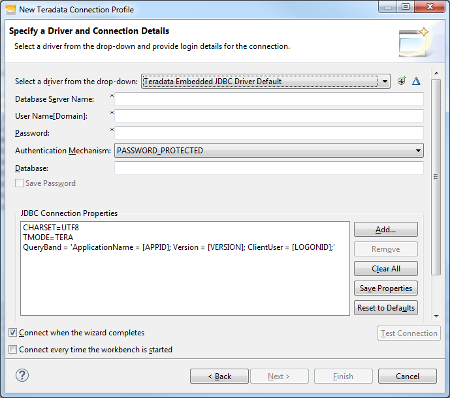Go back using the Back button

point(219,376)
